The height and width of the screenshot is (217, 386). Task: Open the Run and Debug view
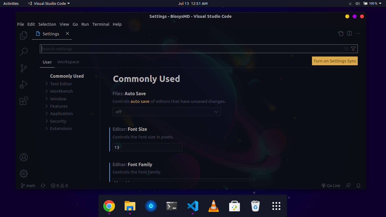[x=24, y=84]
